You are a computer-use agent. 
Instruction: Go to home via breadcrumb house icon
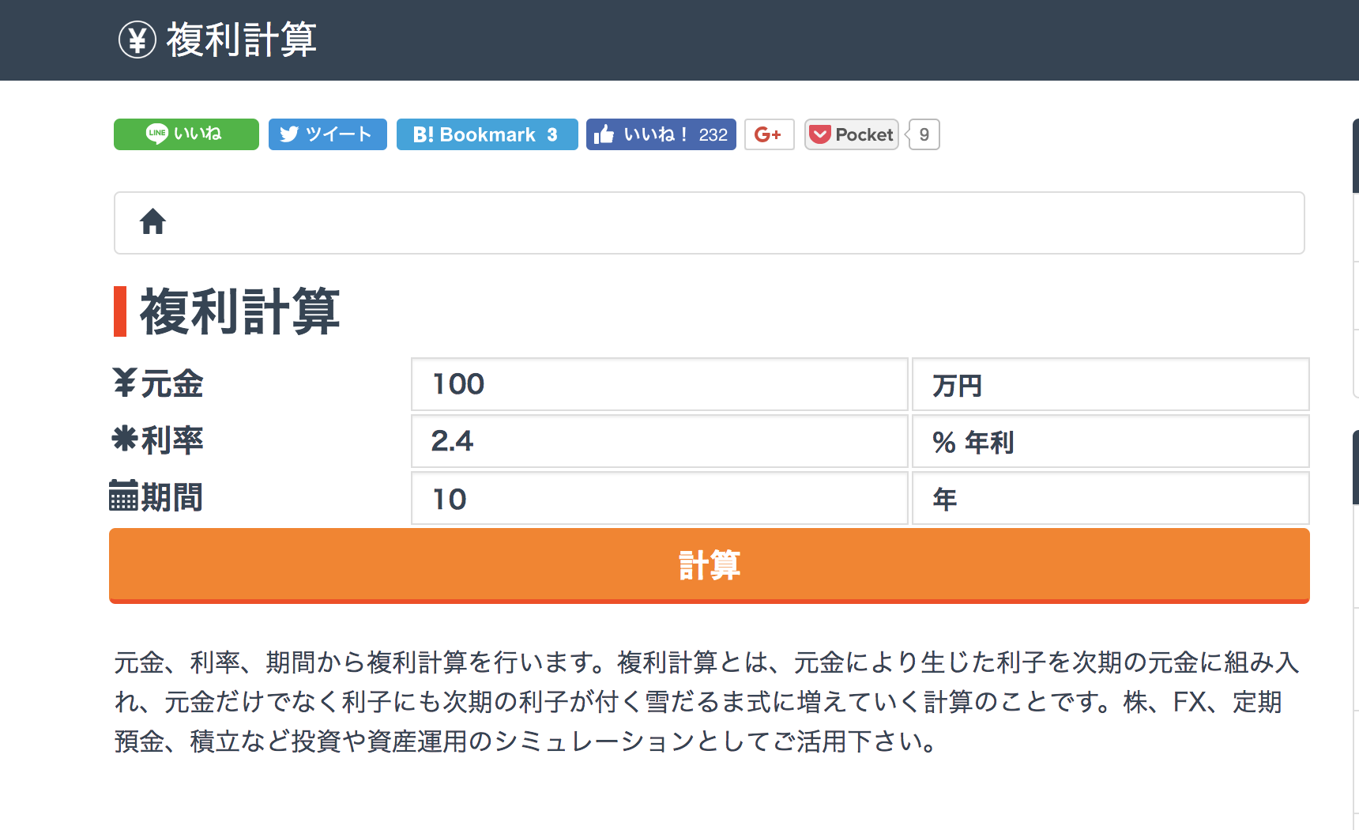click(152, 222)
